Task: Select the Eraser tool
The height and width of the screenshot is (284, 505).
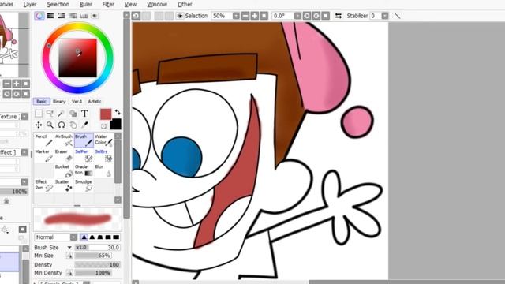Action: click(64, 155)
